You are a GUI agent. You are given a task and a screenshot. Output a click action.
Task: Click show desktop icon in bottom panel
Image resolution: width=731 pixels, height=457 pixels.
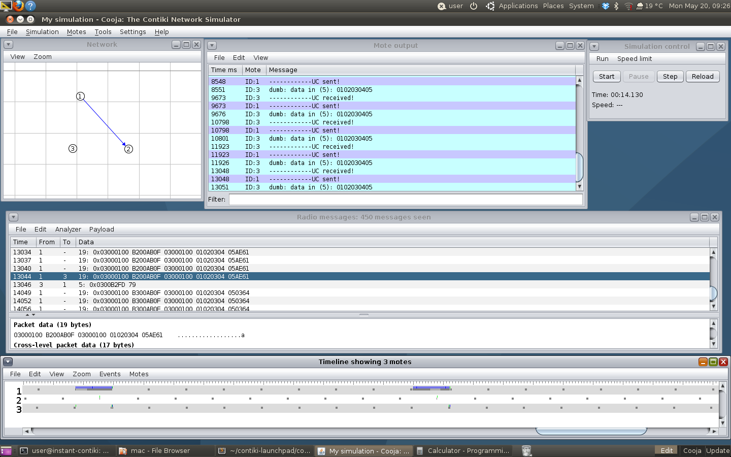coord(6,450)
